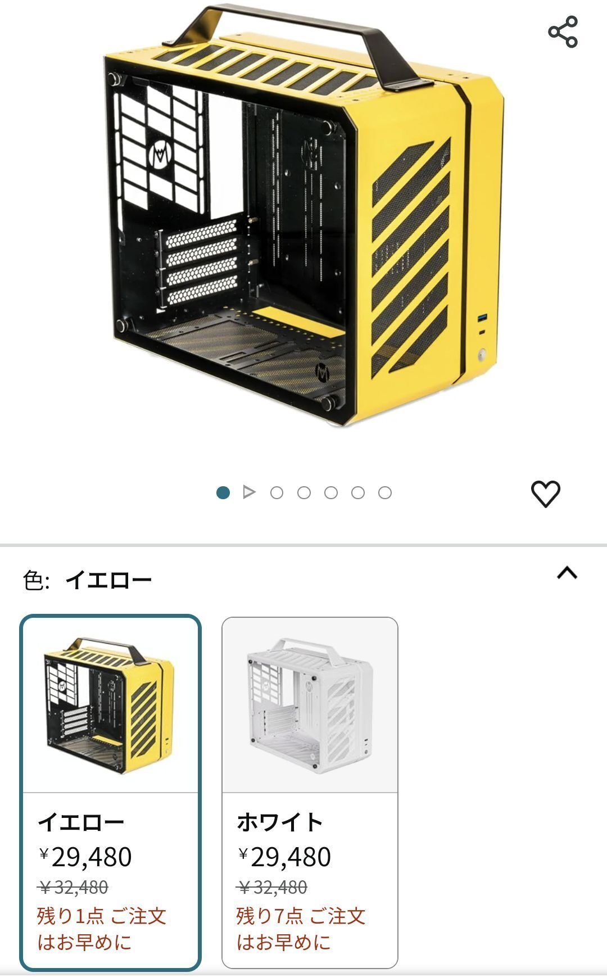Image resolution: width=607 pixels, height=977 pixels.
Task: Select the イエロー color variant card
Action: [x=110, y=793]
